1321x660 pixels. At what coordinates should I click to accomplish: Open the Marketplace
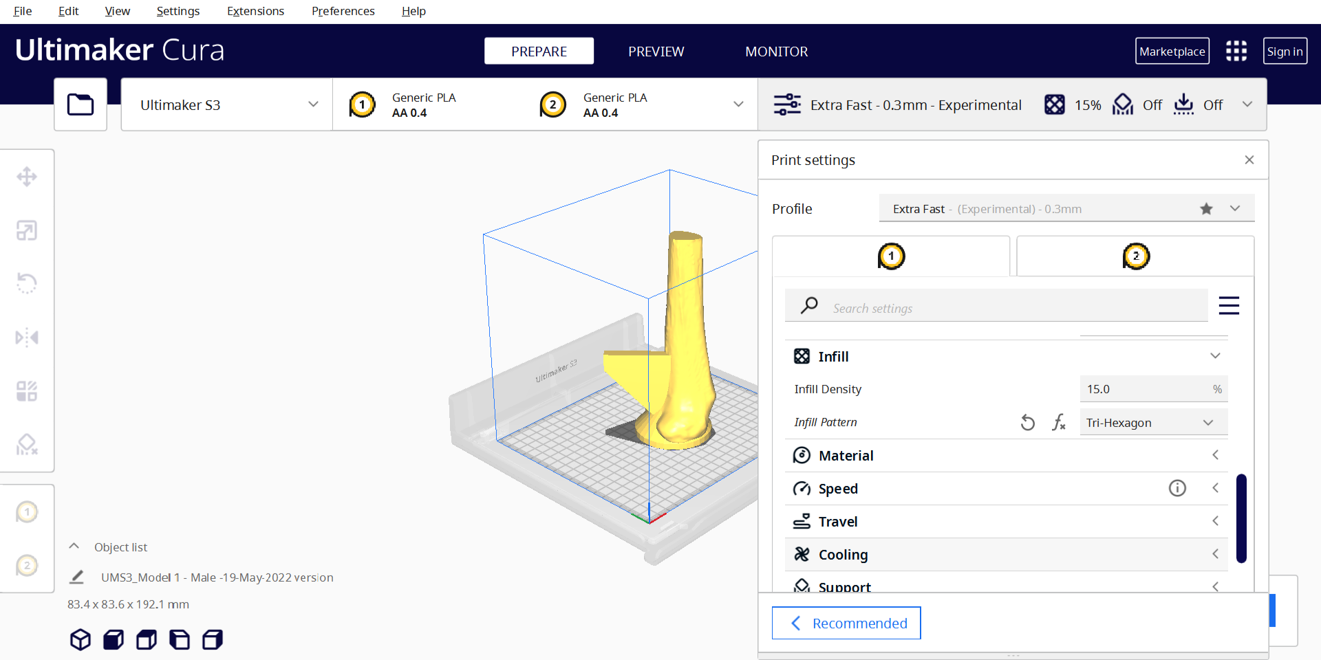[1172, 51]
